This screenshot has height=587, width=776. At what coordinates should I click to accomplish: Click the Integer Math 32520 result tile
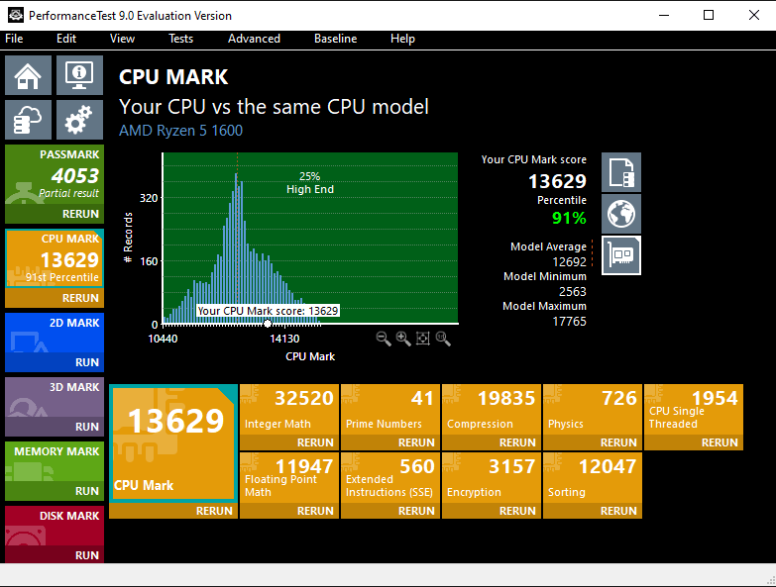289,410
